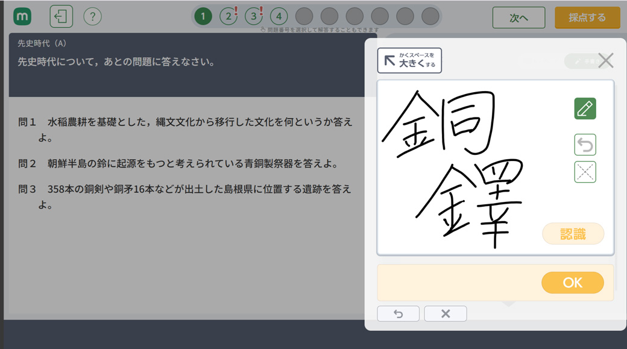Click the 認識 recognize button
Viewport: 627px width, 349px height.
[x=573, y=234]
